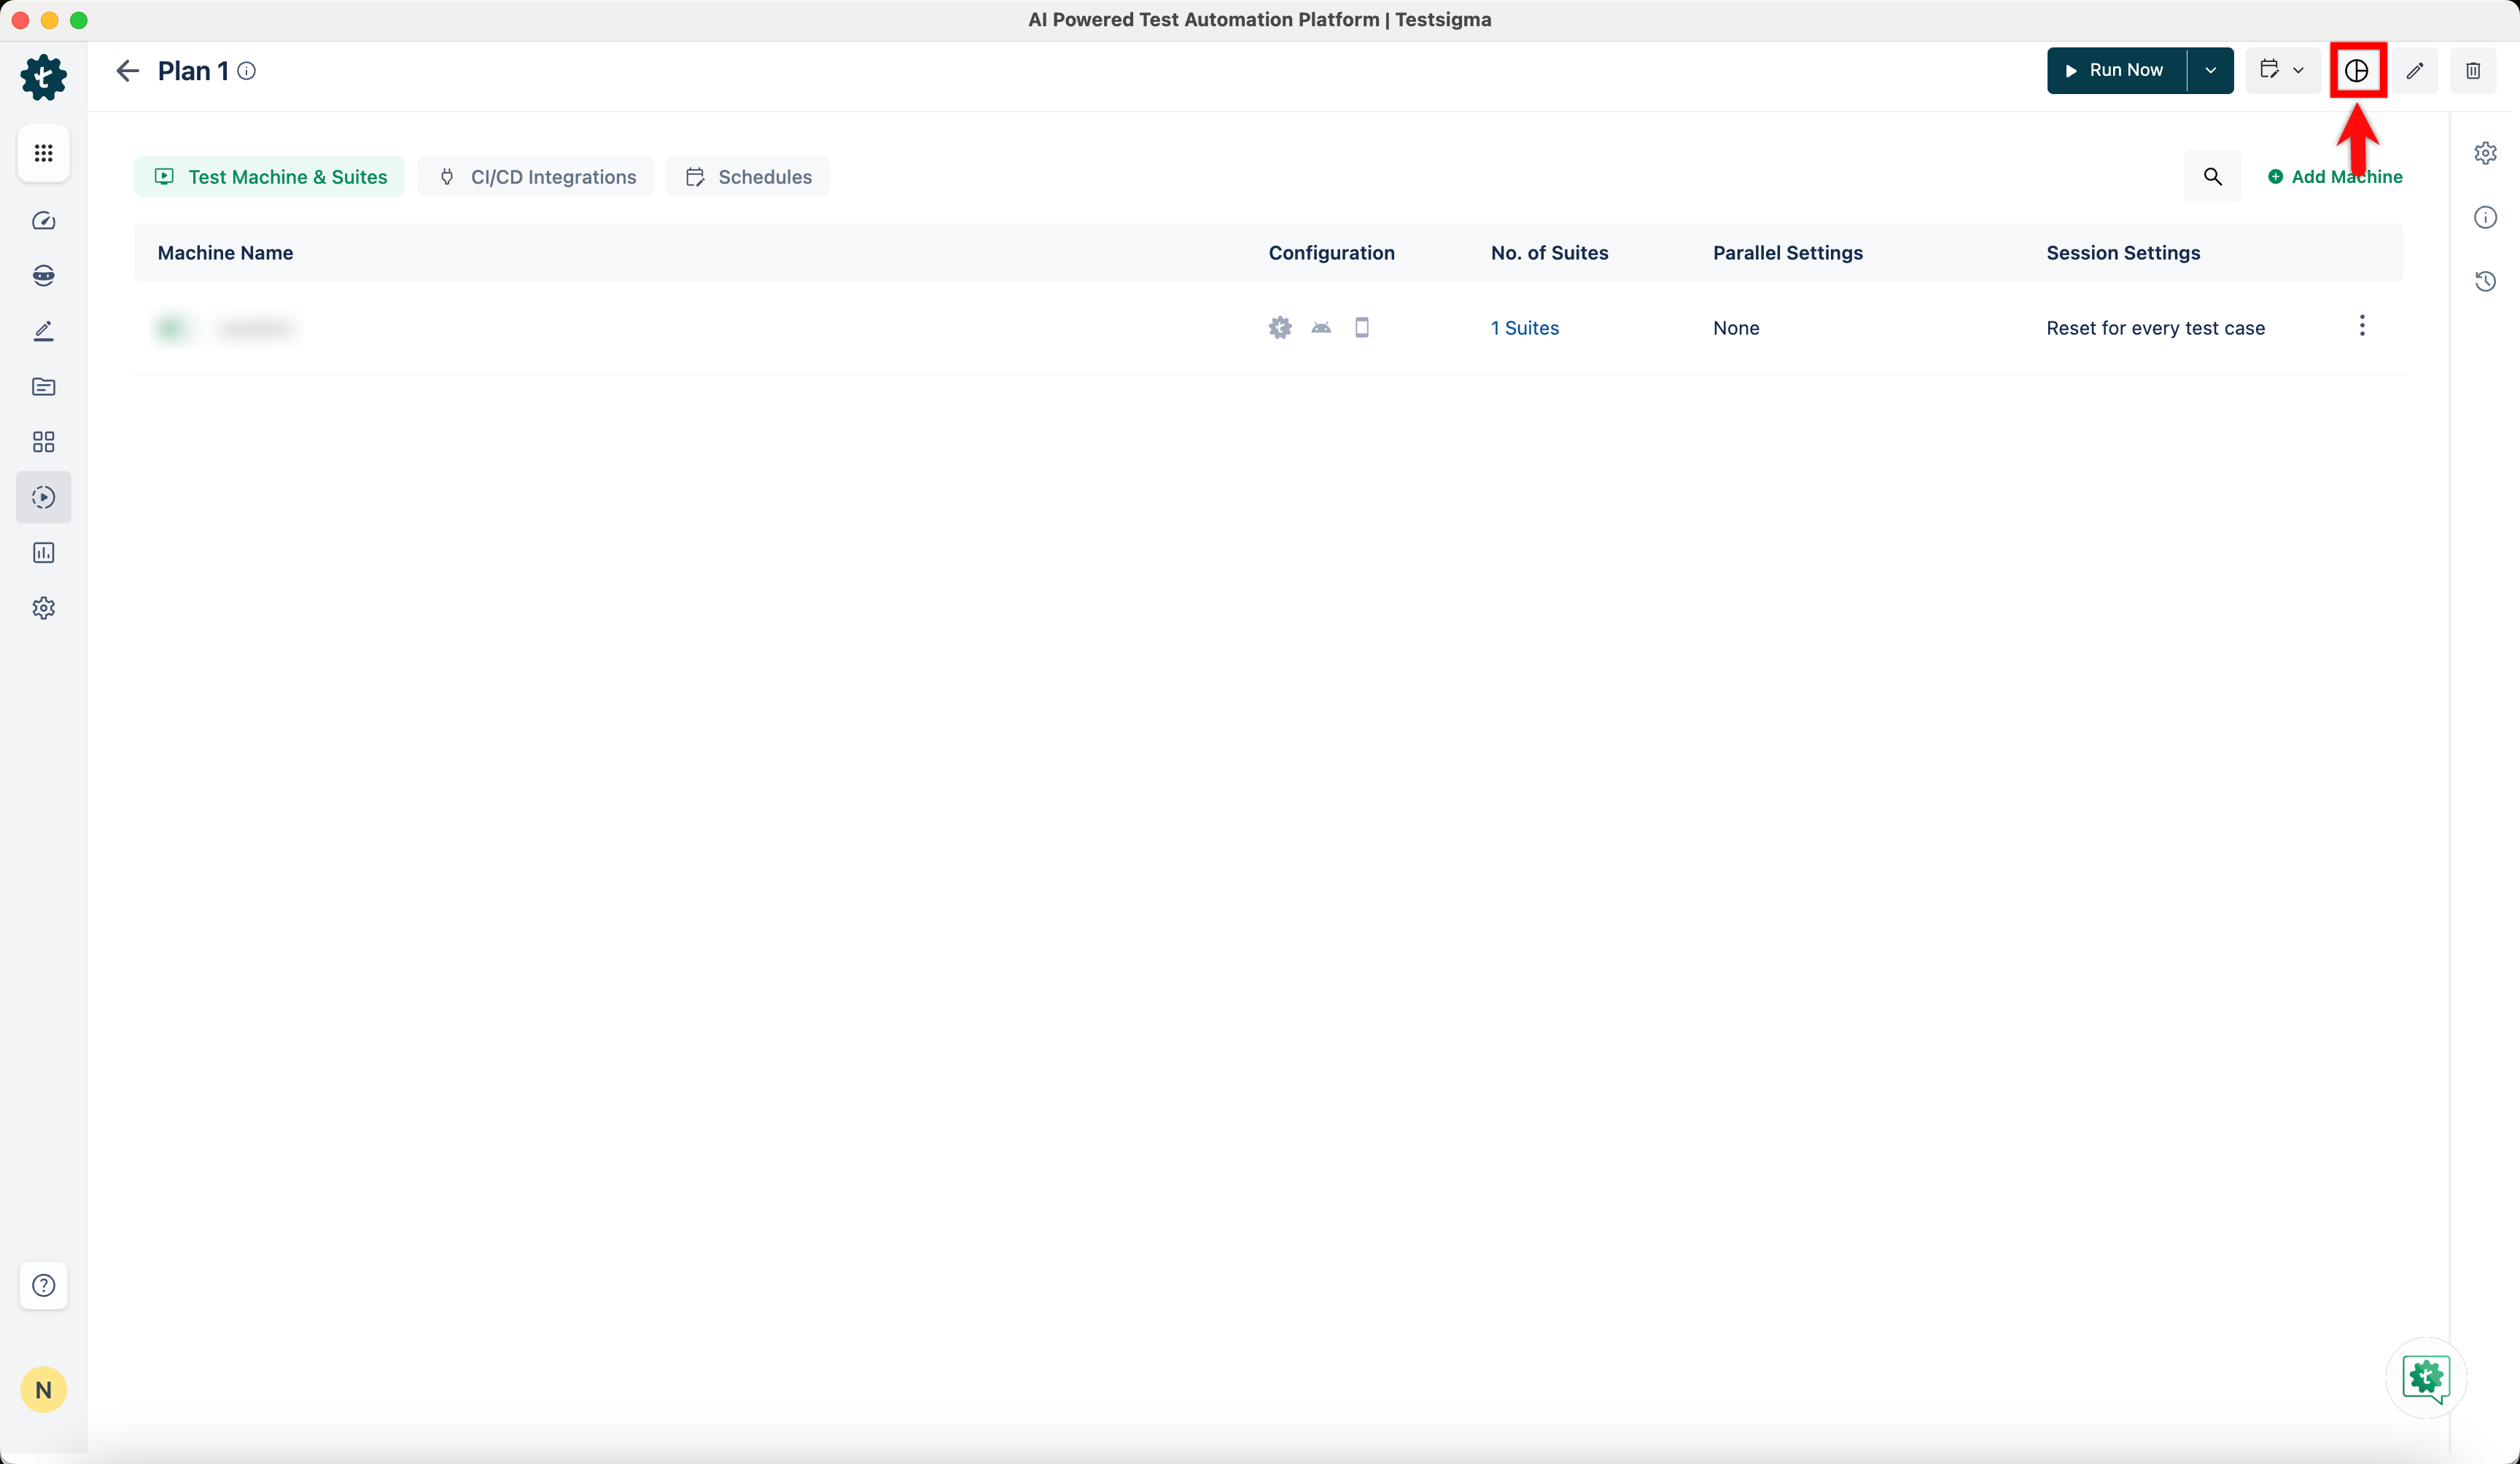Click Add Machine button
This screenshot has height=1464, width=2520.
pos(2335,177)
